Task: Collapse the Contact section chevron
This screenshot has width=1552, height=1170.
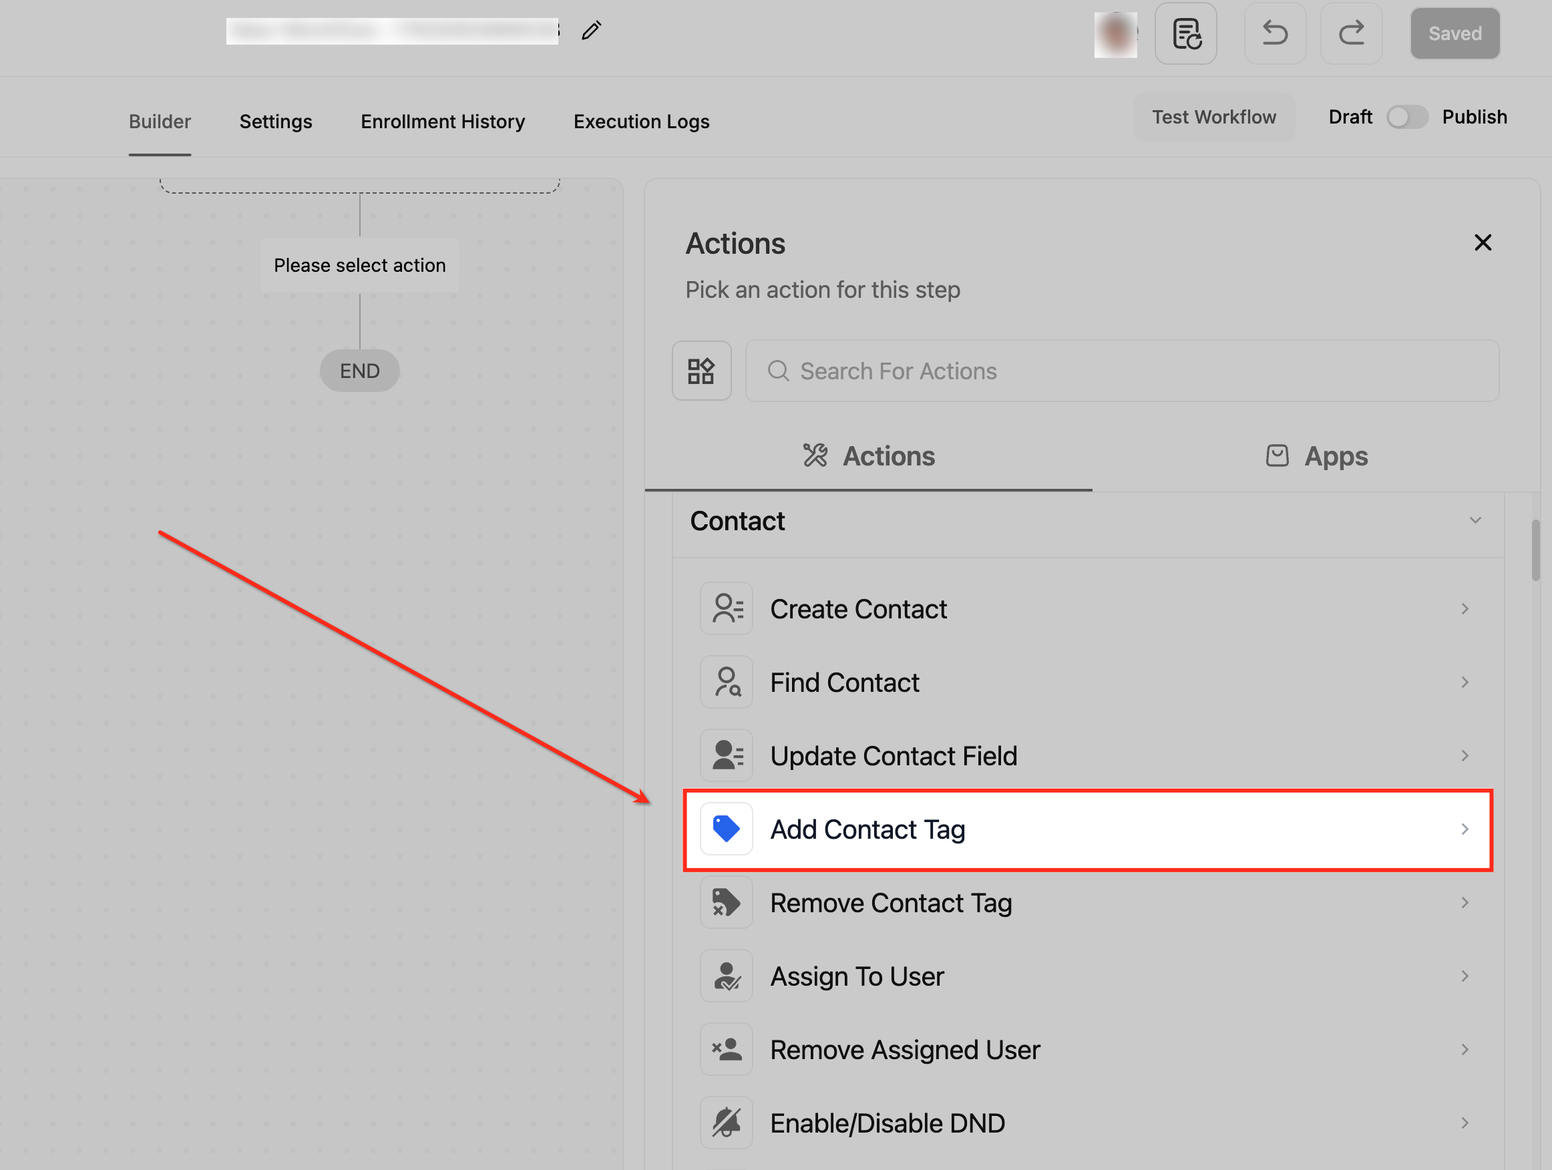Action: coord(1475,520)
